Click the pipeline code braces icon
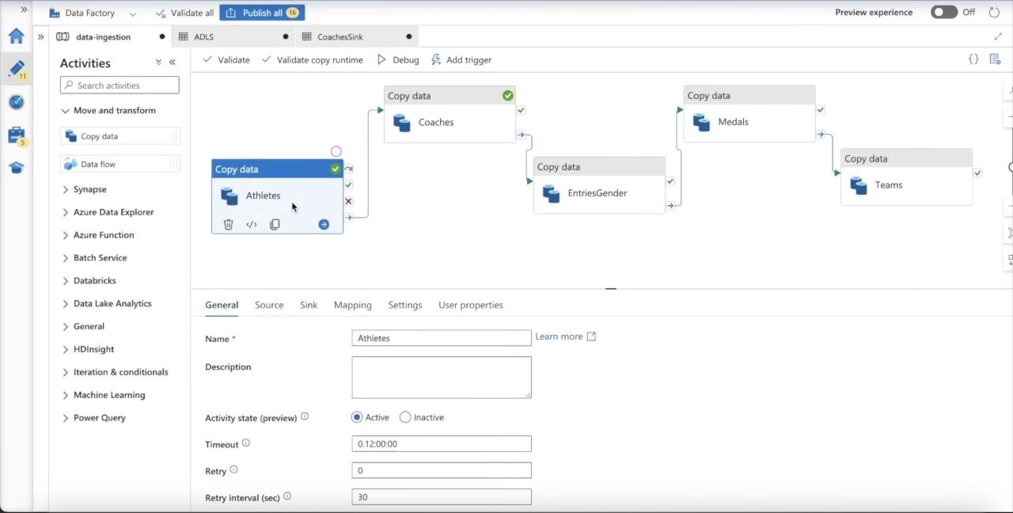This screenshot has width=1013, height=513. (973, 59)
